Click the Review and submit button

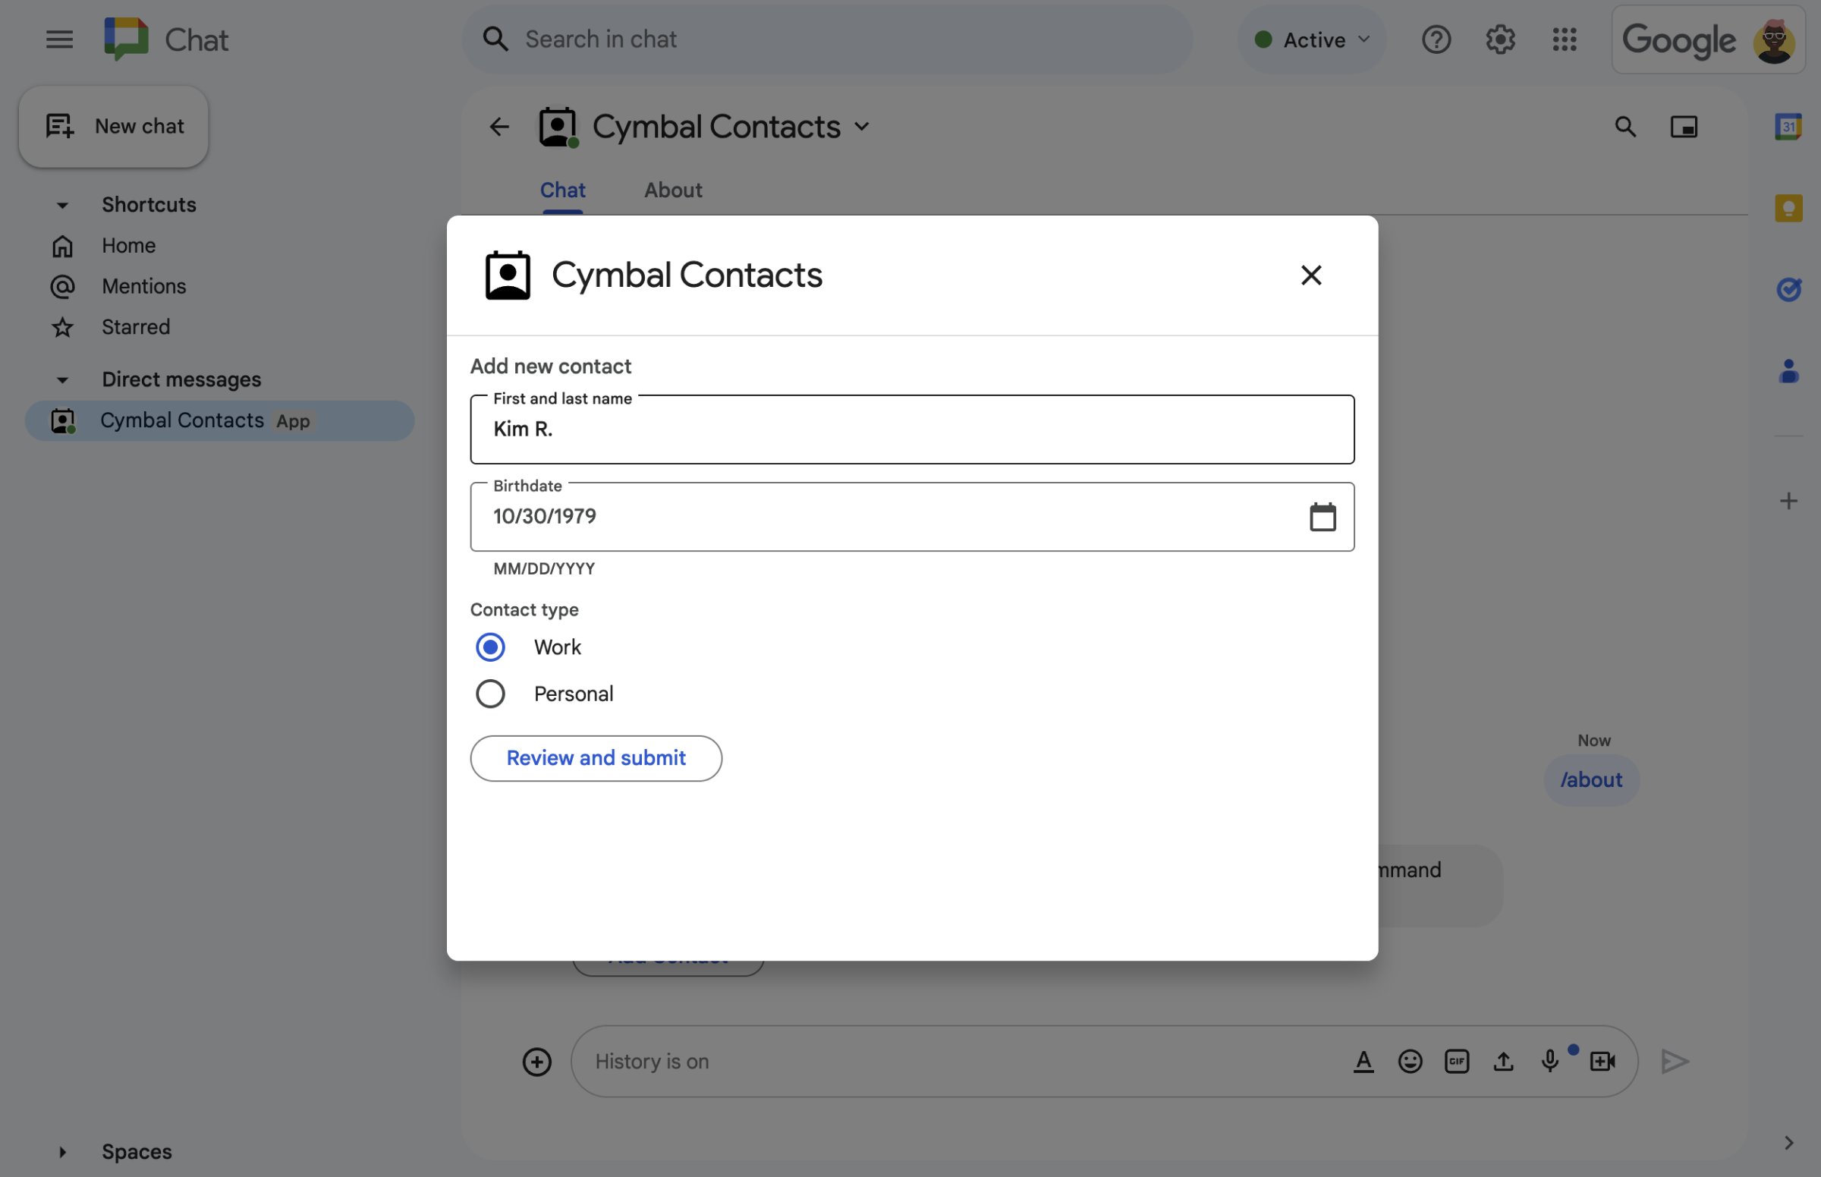[x=596, y=757]
